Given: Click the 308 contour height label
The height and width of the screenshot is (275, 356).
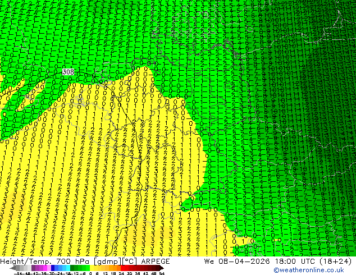Looking at the screenshot, I should click(x=68, y=72).
